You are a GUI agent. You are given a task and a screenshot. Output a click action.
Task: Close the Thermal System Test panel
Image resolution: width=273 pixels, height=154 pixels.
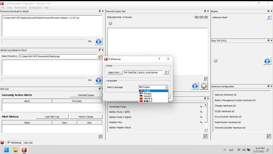click(208, 11)
